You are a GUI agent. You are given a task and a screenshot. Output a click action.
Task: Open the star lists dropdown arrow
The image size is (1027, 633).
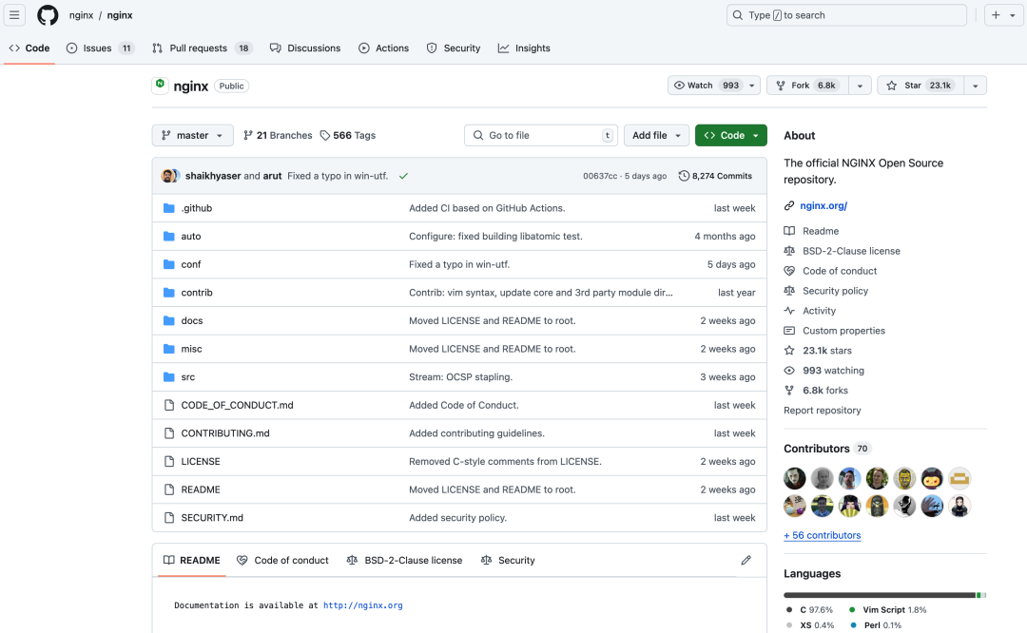pyautogui.click(x=976, y=86)
